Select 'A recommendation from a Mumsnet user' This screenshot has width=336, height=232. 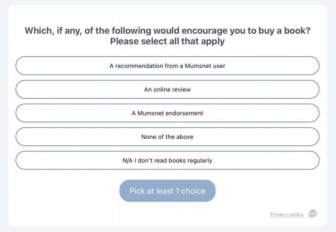pyautogui.click(x=167, y=66)
